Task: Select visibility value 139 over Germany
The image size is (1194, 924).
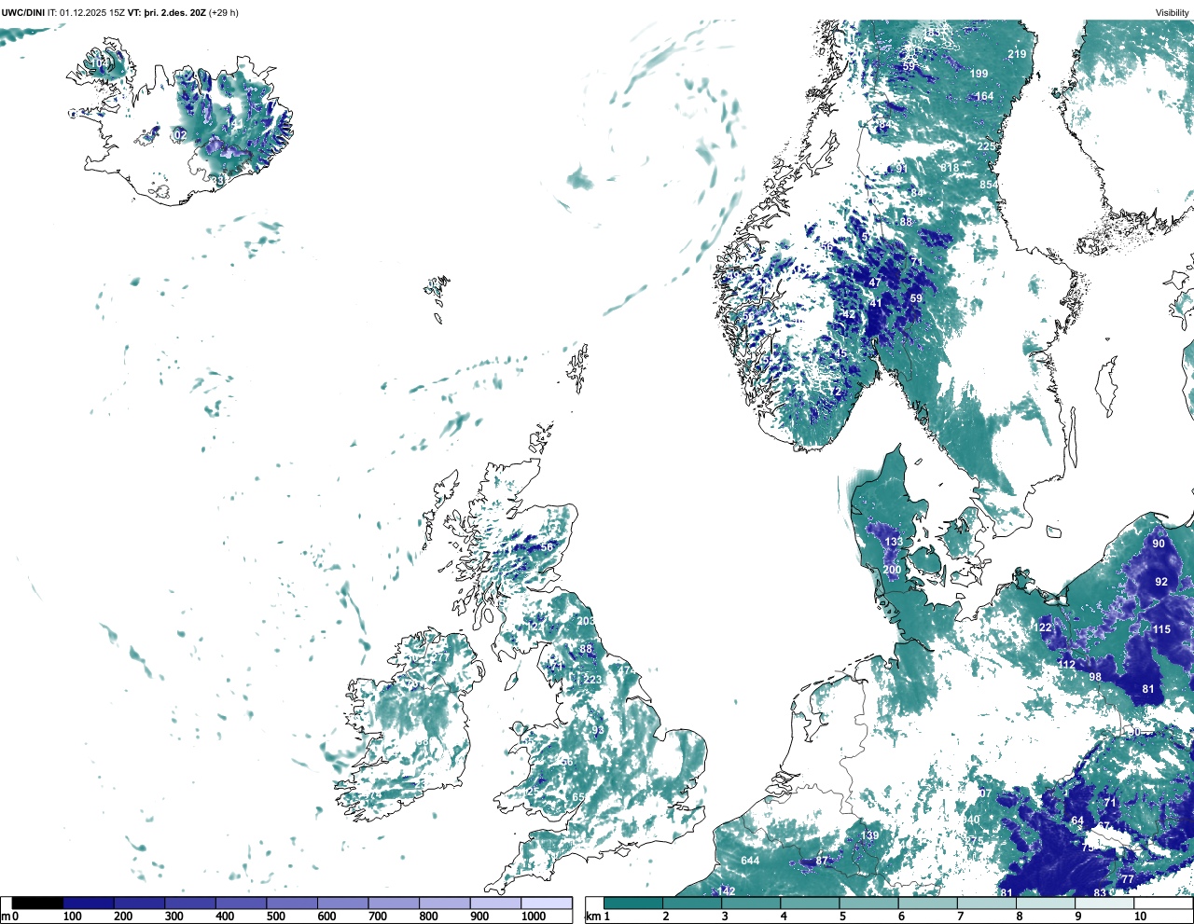Action: tap(870, 835)
